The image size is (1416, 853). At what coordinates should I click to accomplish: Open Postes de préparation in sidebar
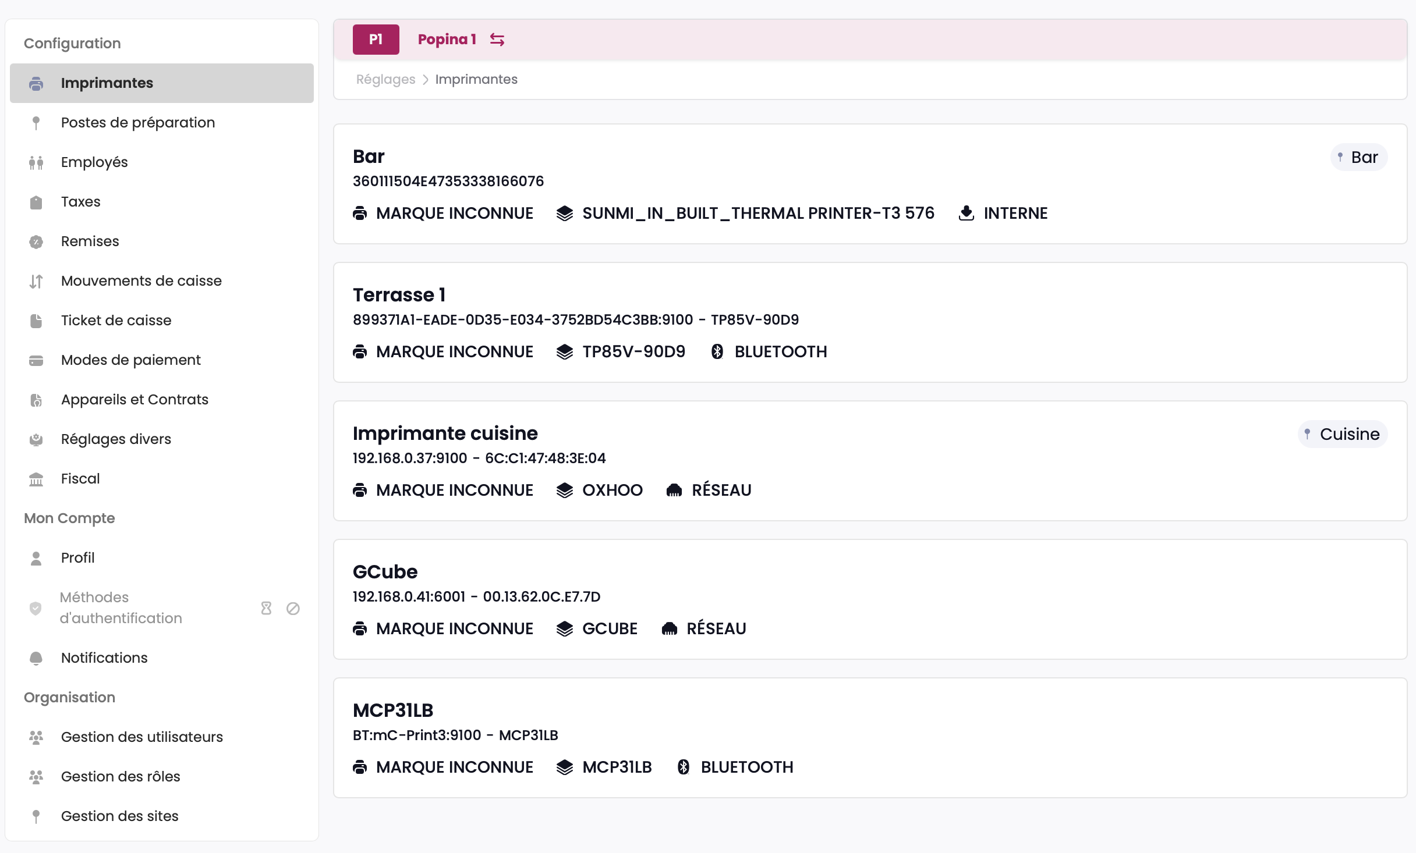138,122
